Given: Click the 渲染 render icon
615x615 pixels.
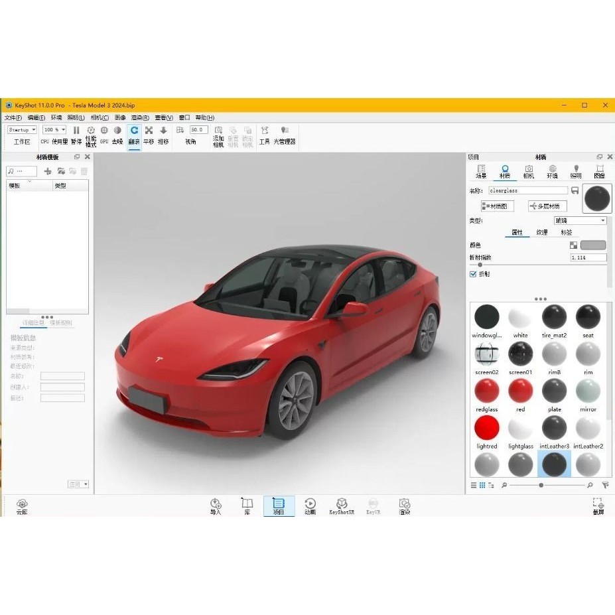Looking at the screenshot, I should (405, 506).
